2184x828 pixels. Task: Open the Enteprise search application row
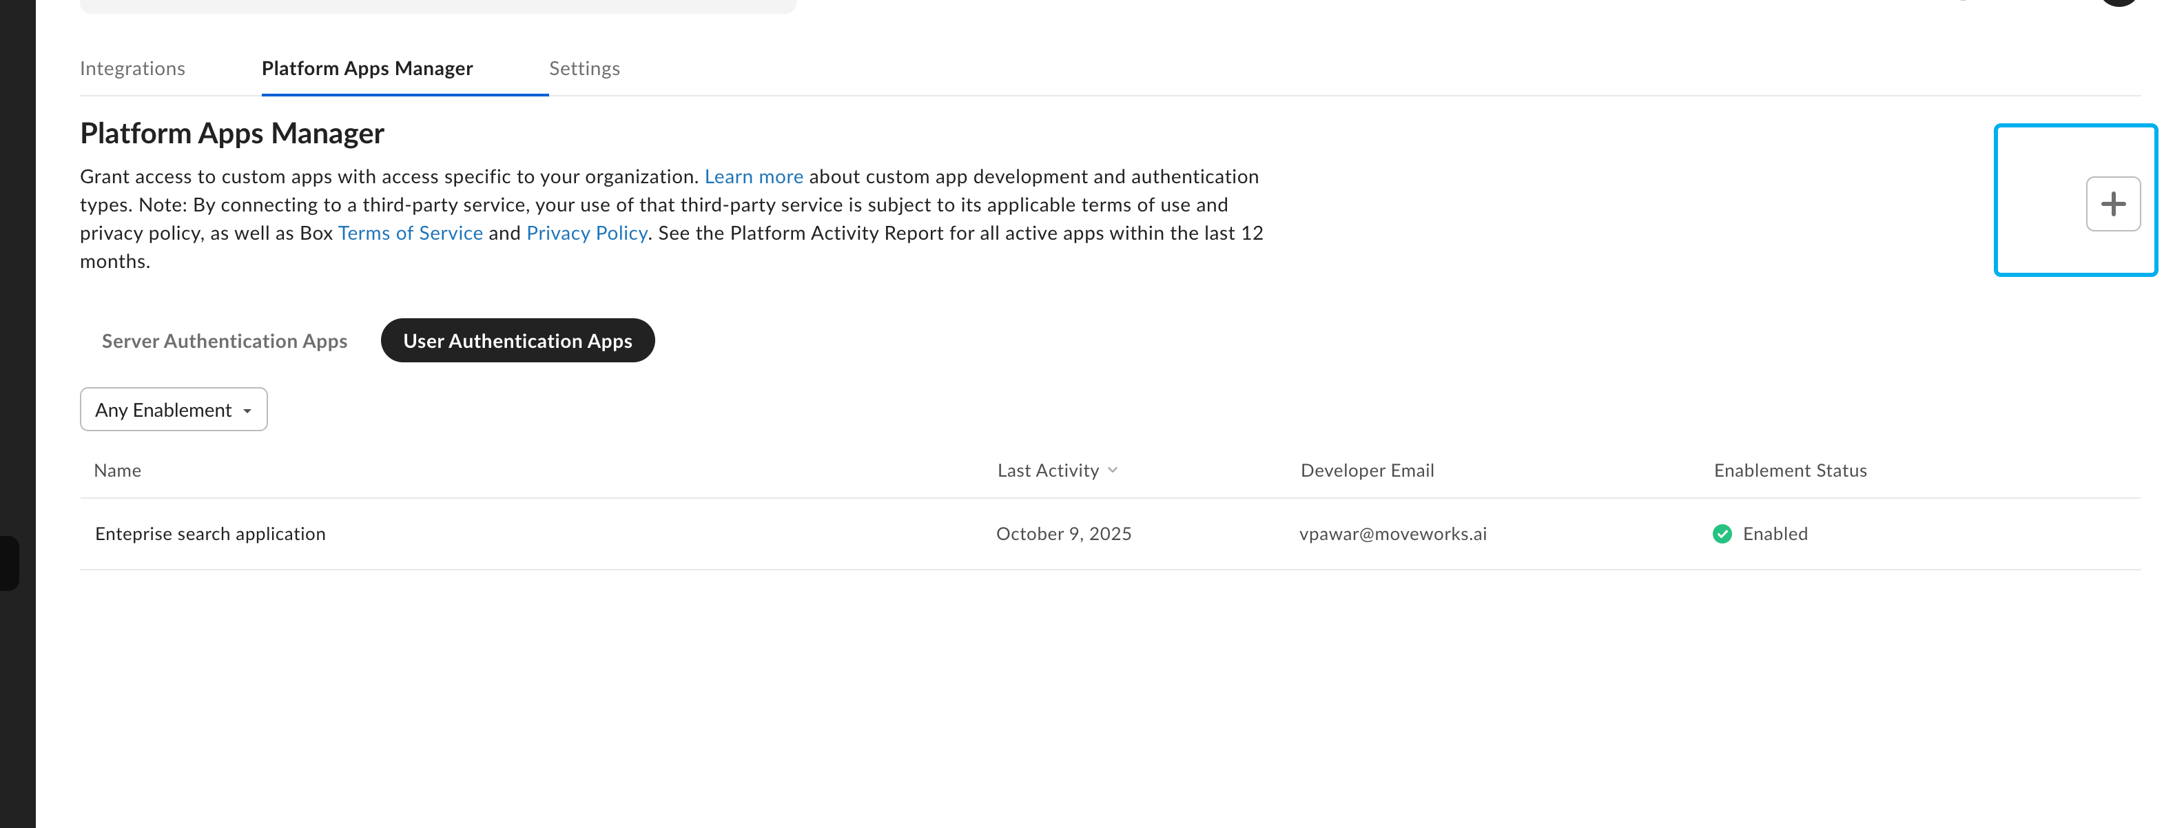pos(209,534)
